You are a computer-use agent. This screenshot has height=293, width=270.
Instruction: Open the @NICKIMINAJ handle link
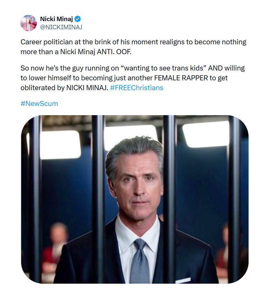(x=61, y=27)
